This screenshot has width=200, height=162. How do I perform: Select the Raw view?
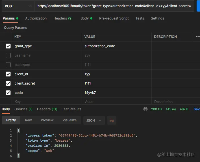[x=28, y=120]
